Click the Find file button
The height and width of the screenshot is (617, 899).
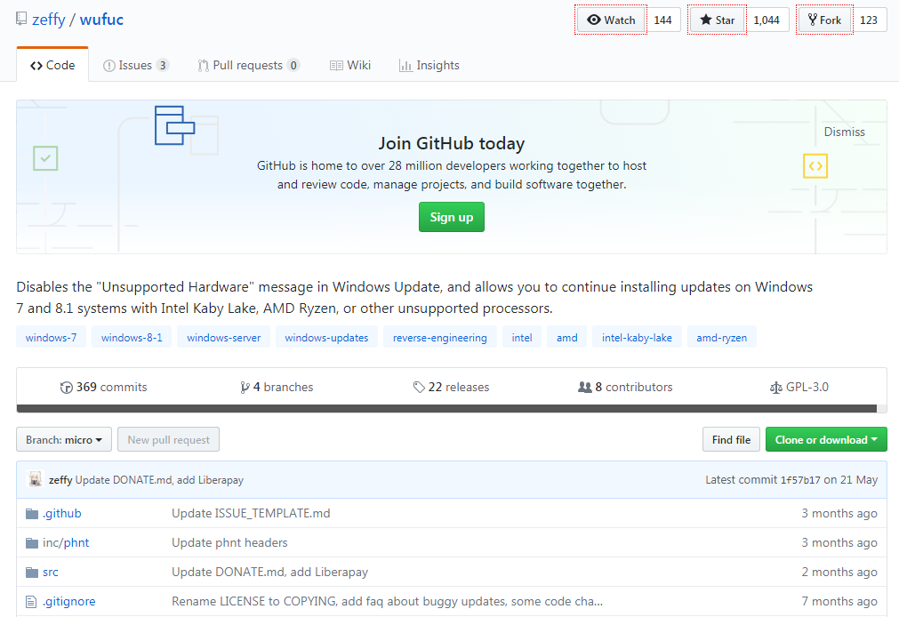(731, 440)
